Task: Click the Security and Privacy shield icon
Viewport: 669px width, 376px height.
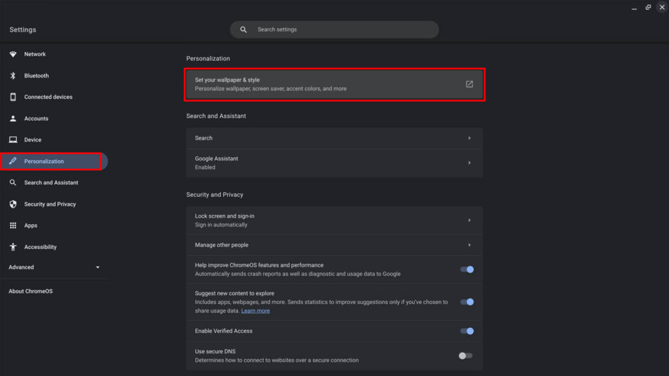Action: [x=13, y=204]
